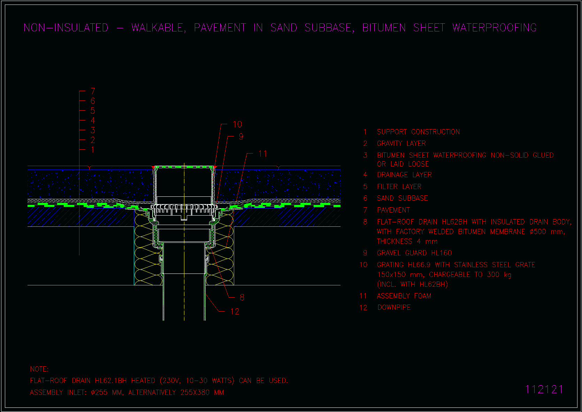Screen dimensions: 582x412
Task: Click the 'OR LAID LOOSE' legend line
Action: click(403, 164)
